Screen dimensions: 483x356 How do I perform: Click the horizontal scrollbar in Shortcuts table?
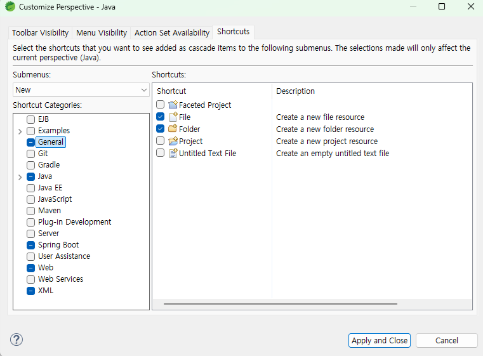pos(281,303)
